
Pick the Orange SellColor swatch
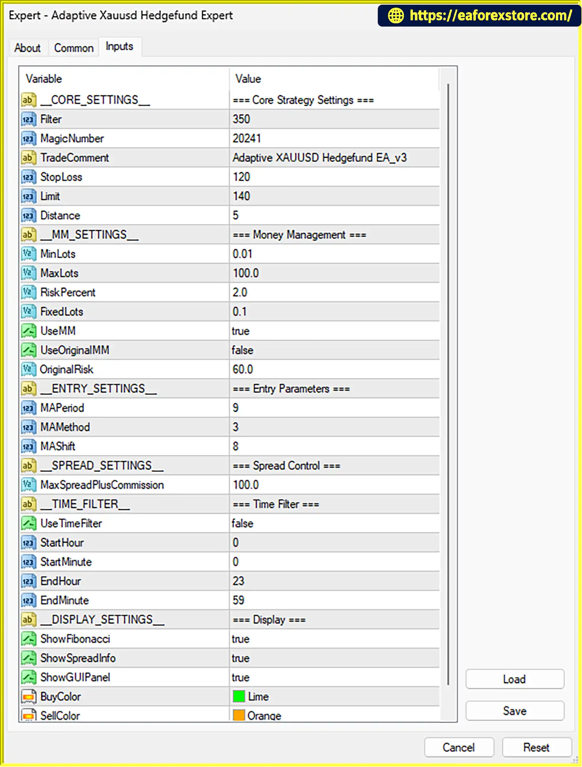click(x=239, y=715)
